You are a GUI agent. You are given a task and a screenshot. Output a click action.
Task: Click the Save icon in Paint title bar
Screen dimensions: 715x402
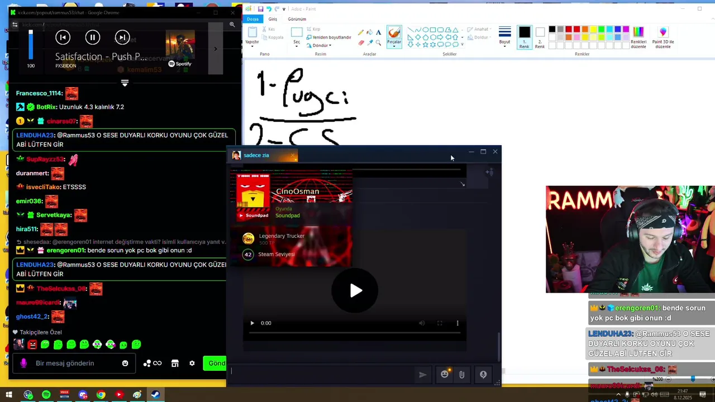point(260,9)
